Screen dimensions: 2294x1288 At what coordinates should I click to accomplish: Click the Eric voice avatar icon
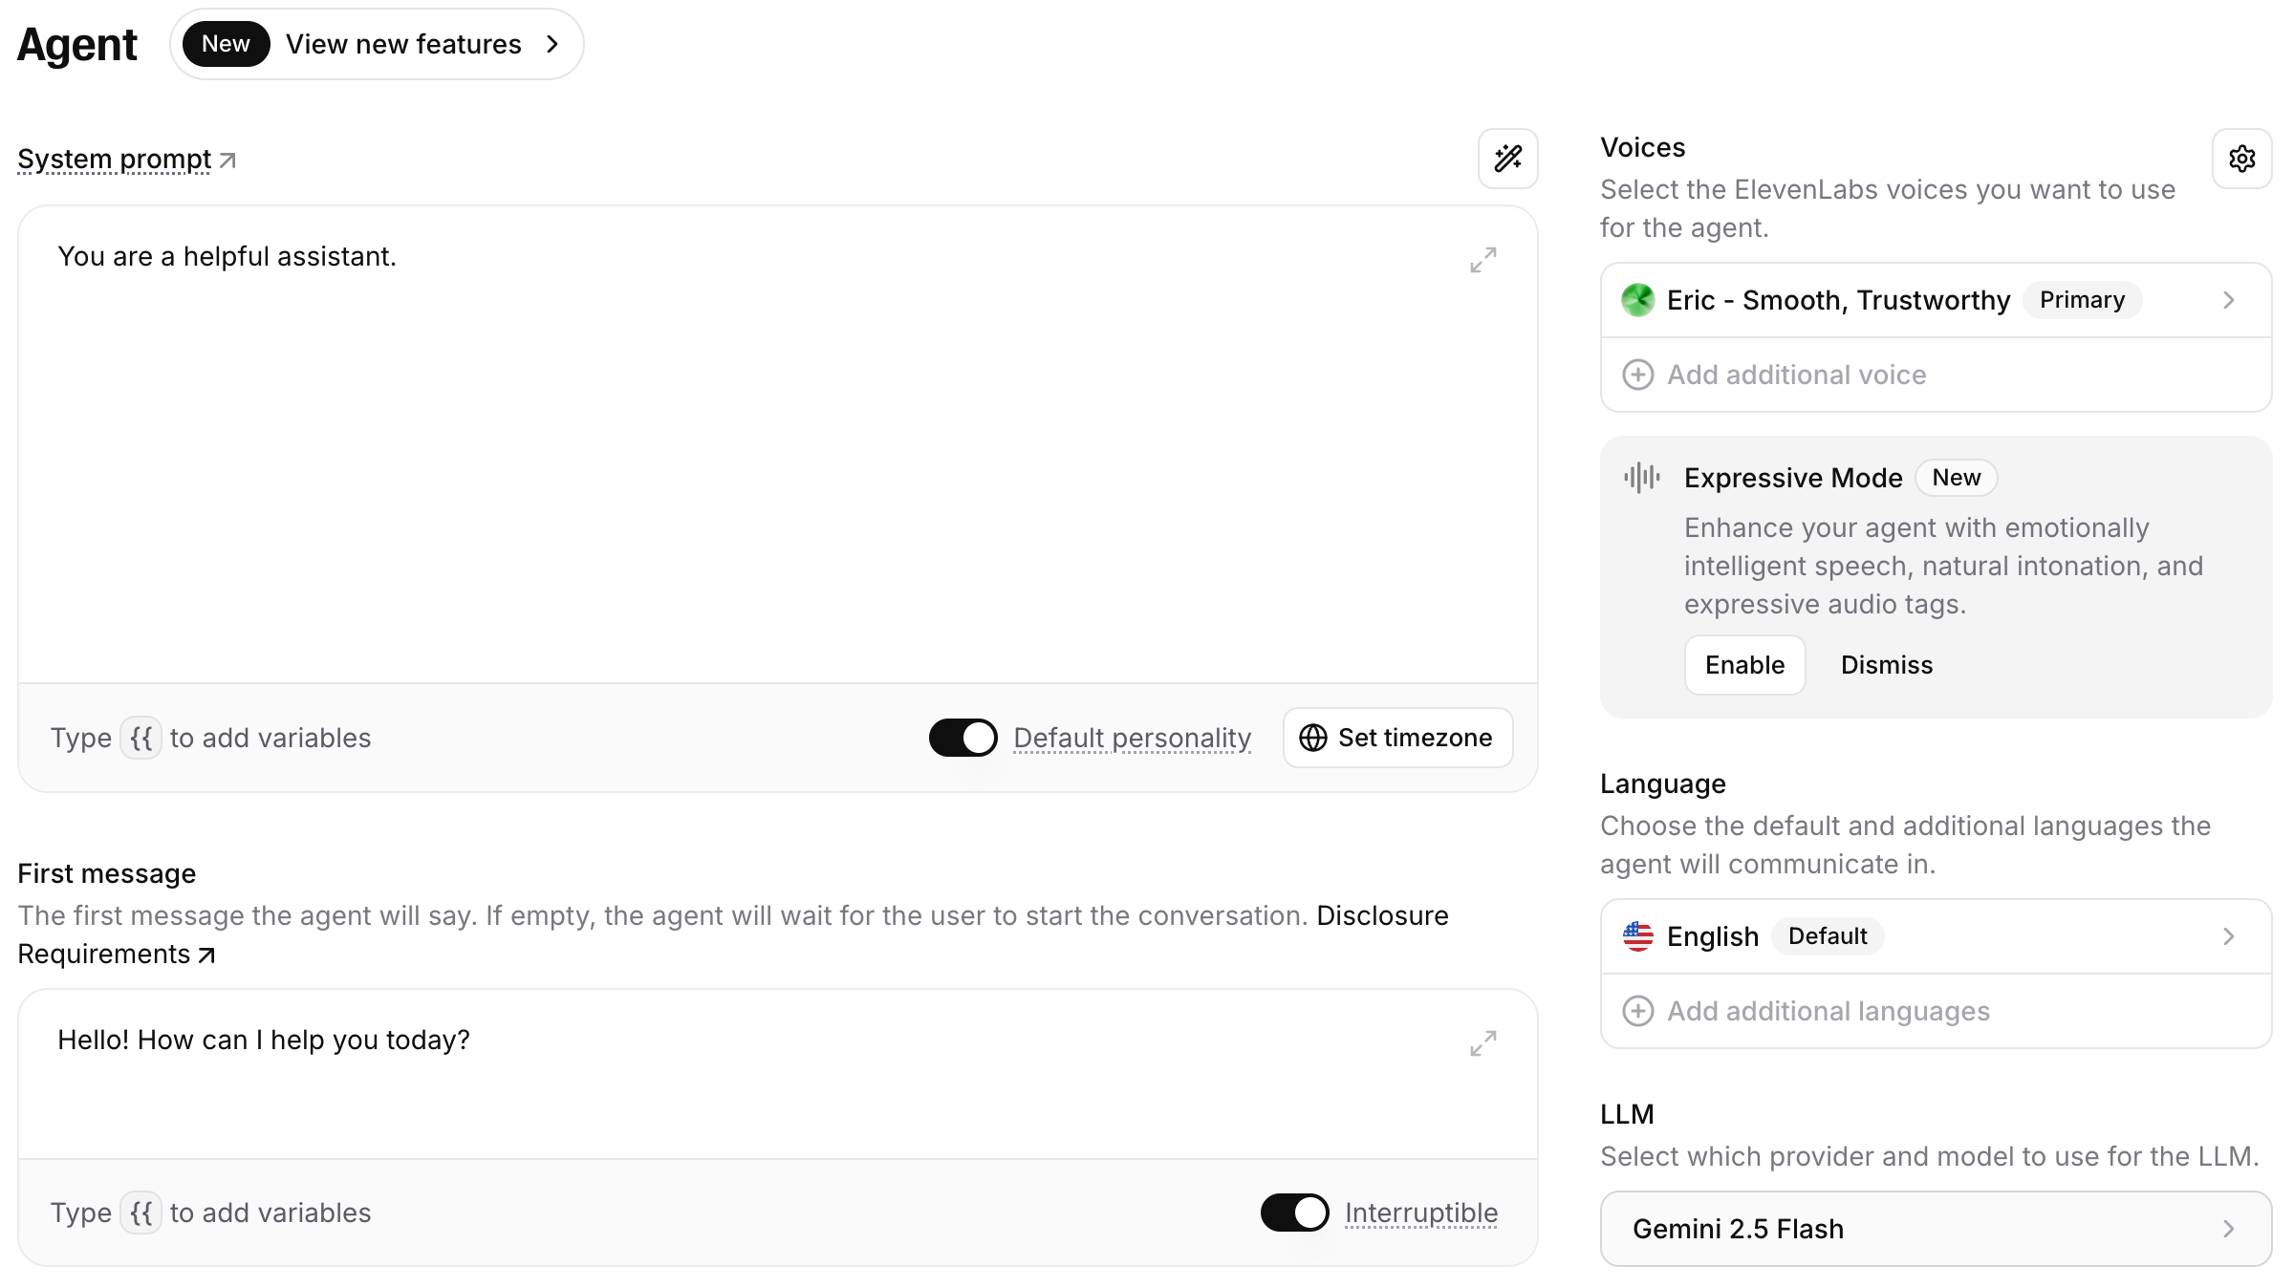(x=1637, y=300)
